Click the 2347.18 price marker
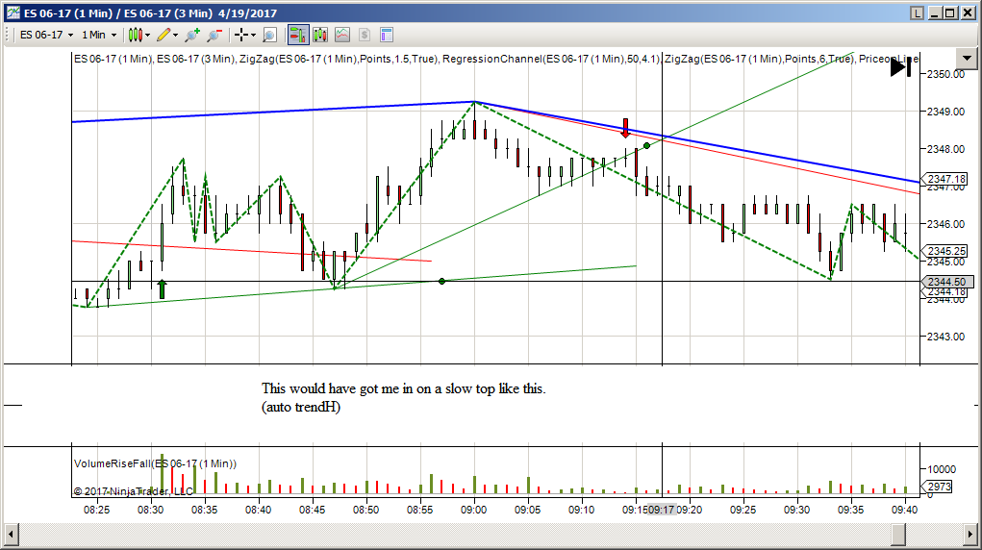The width and height of the screenshot is (982, 550). point(944,179)
